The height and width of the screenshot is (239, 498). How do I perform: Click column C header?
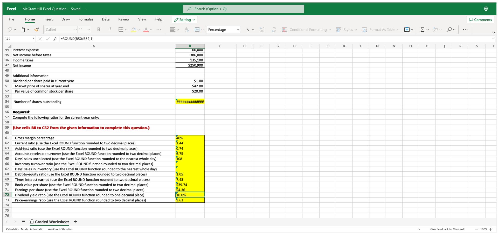coord(220,46)
